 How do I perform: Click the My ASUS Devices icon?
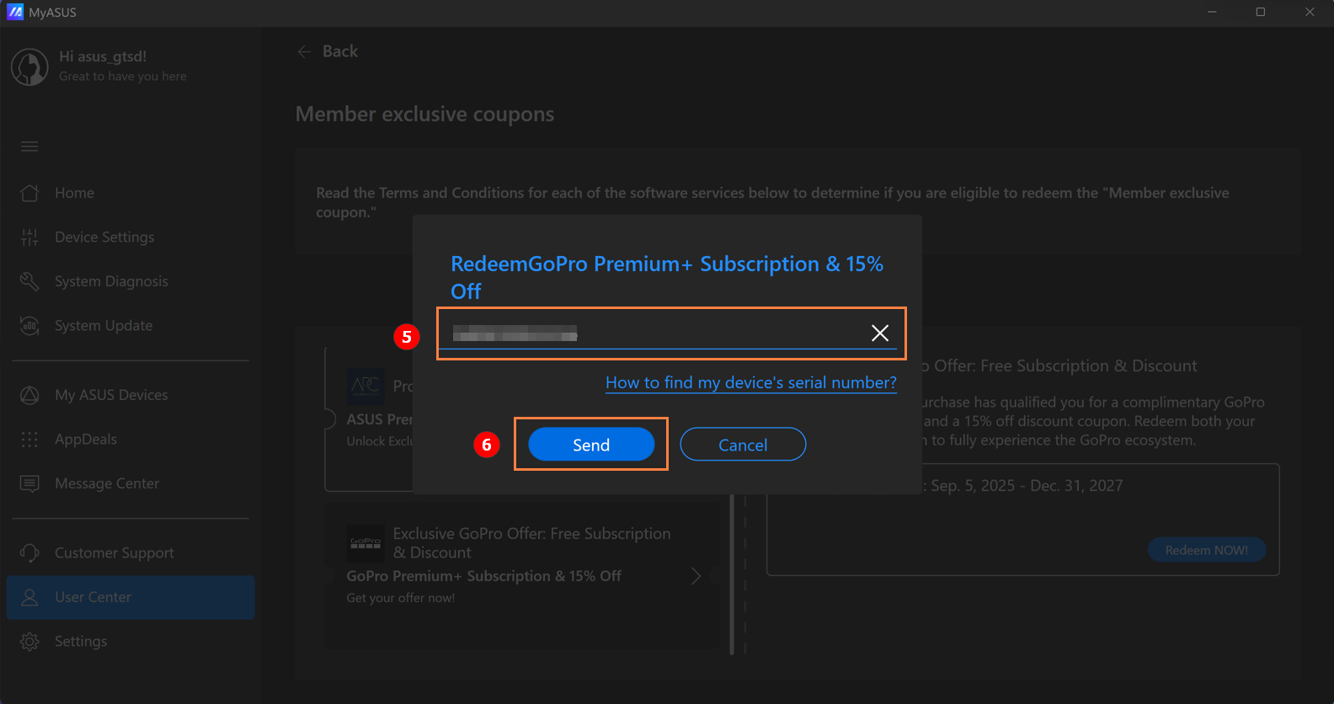click(x=29, y=395)
